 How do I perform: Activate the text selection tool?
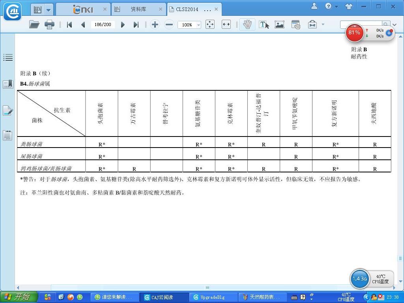(264, 24)
